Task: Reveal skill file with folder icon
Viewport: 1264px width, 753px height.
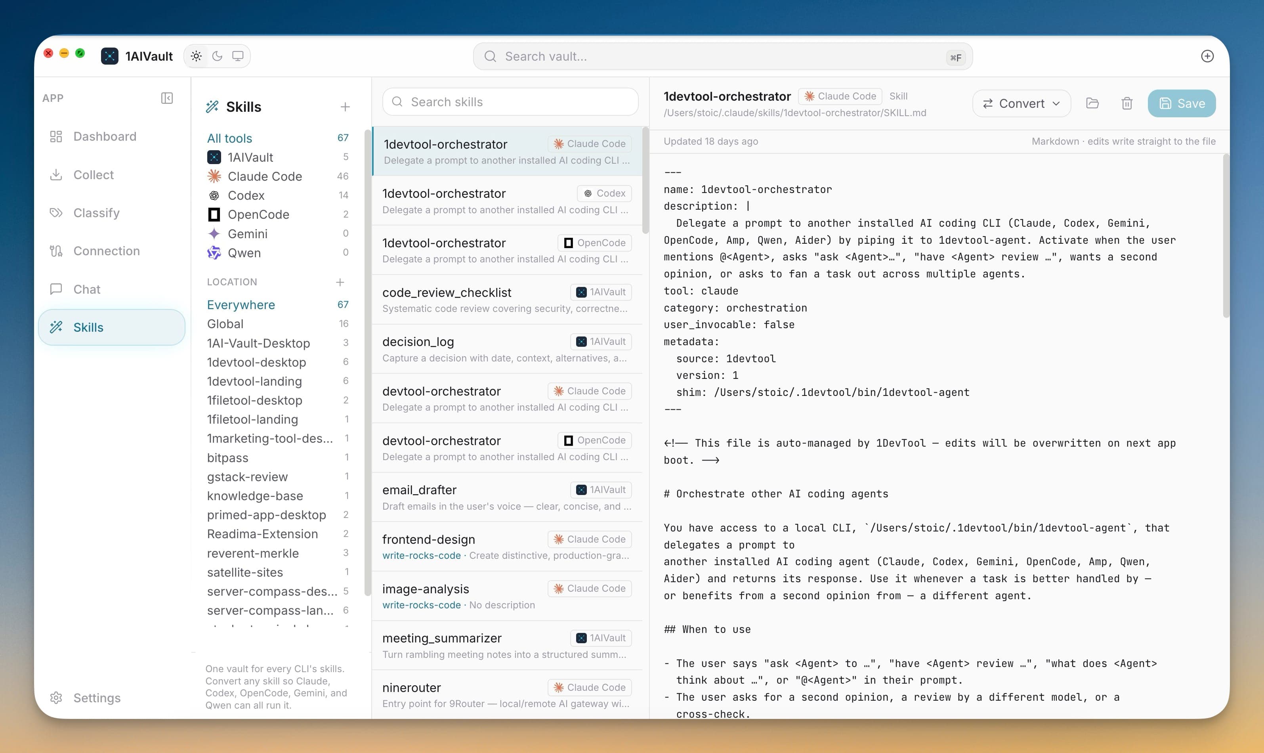Action: click(1092, 103)
